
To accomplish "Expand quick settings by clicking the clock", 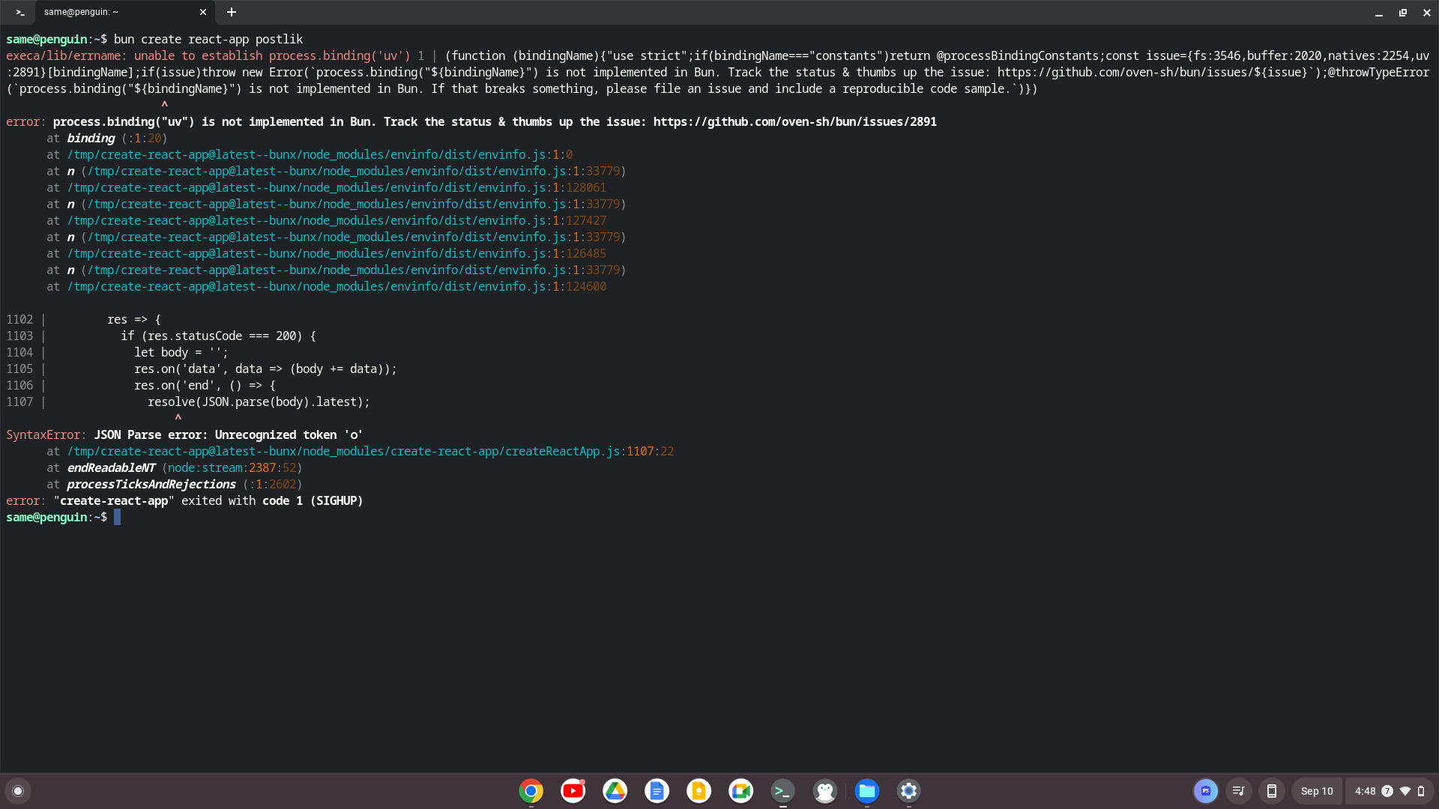I will tap(1366, 790).
